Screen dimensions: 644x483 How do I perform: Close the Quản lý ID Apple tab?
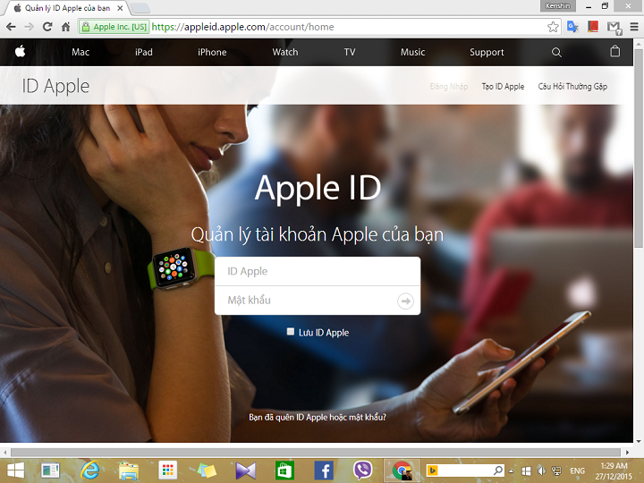pyautogui.click(x=120, y=8)
